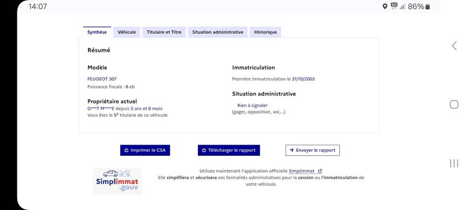Click the Imprimer le CSA button

[x=145, y=150]
